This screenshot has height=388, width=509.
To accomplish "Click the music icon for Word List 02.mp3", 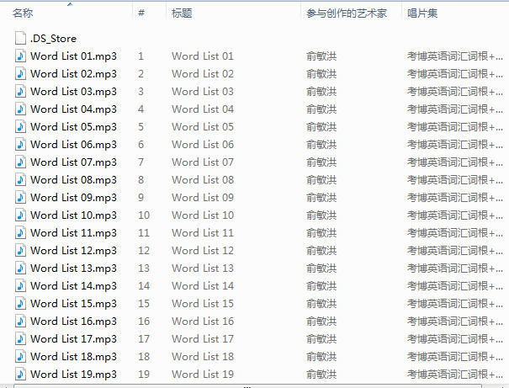I will (20, 74).
